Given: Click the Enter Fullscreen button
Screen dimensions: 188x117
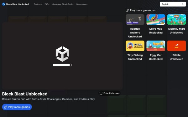Looking at the screenshot, I should 109,93.
